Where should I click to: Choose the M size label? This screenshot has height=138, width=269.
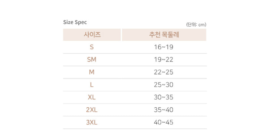point(92,72)
